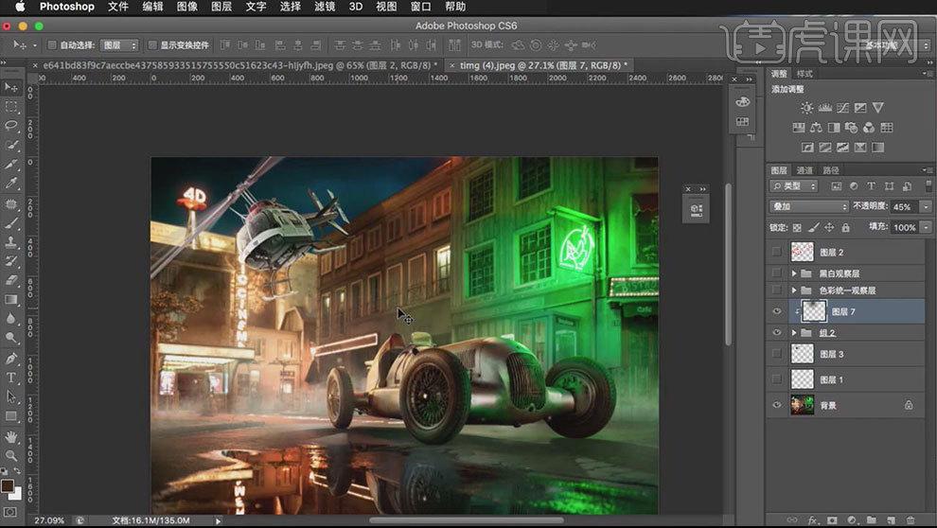Show the 黑白观察层 group
The width and height of the screenshot is (937, 528).
click(x=777, y=273)
